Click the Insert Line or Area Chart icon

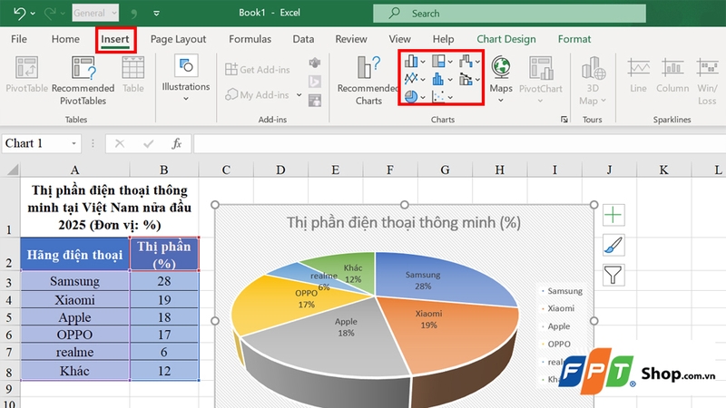click(412, 79)
